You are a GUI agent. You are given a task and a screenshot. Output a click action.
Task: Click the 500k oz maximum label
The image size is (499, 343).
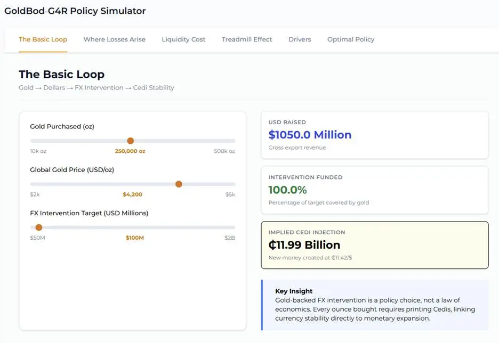pos(224,151)
